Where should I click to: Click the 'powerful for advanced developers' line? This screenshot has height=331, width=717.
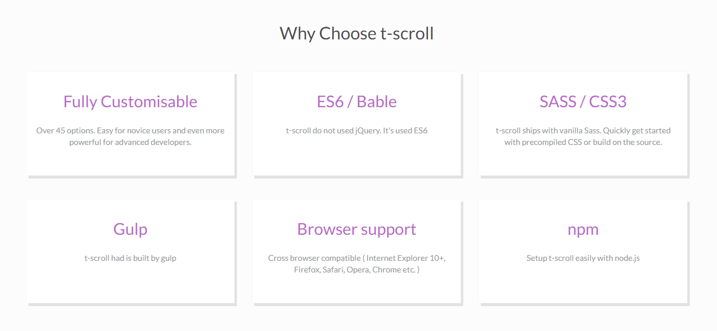coord(130,142)
